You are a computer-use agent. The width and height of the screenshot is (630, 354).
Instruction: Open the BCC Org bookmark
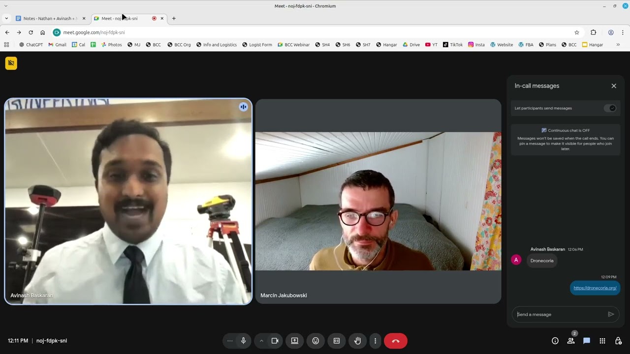[179, 45]
